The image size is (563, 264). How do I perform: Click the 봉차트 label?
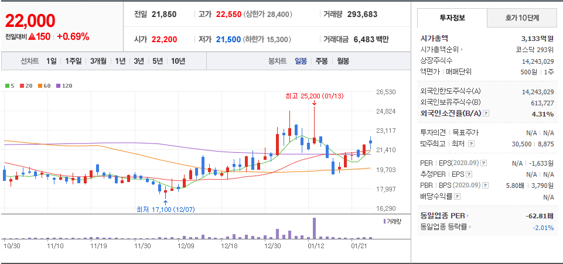[x=277, y=61]
